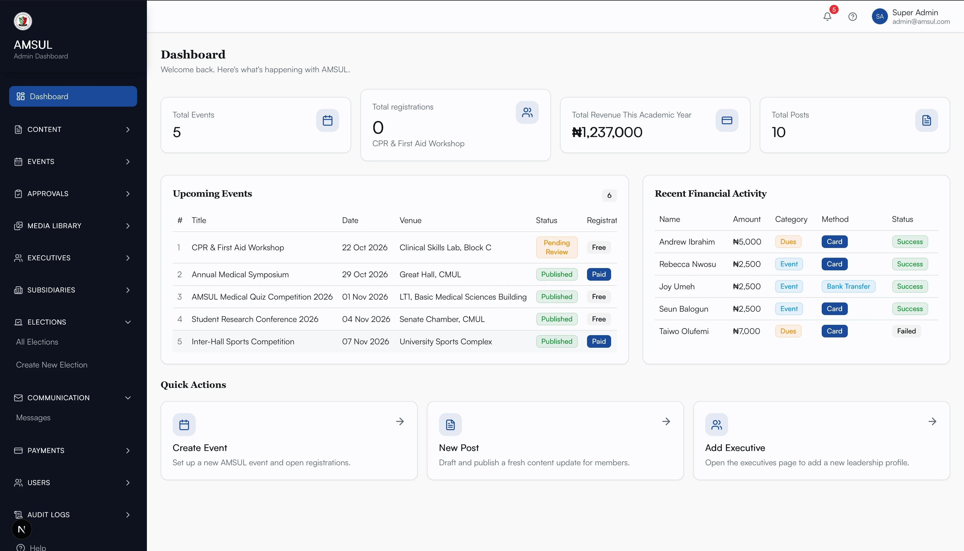Expand the MEDIA LIBRARY sidebar section

click(x=73, y=226)
